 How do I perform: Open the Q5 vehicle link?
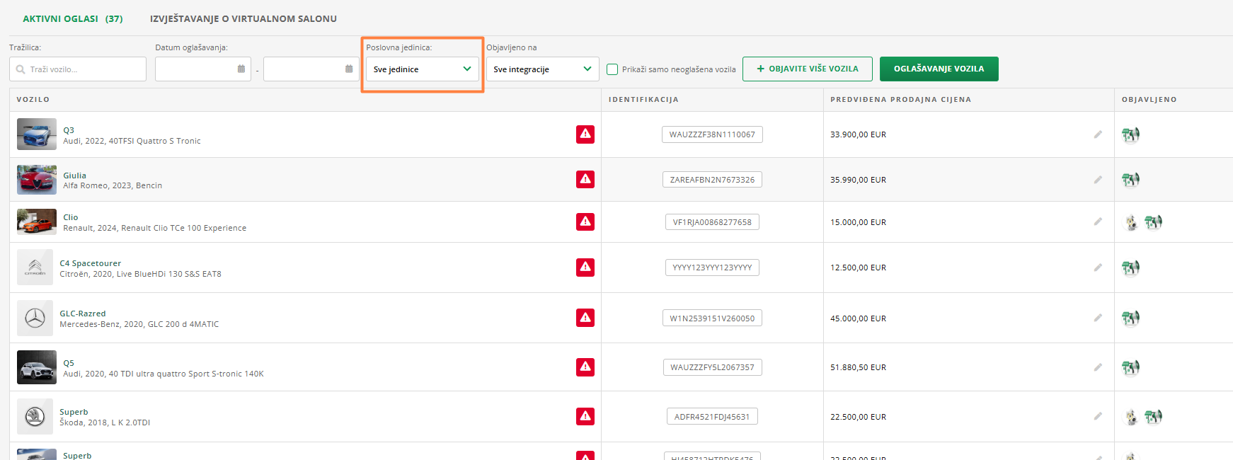tap(69, 363)
